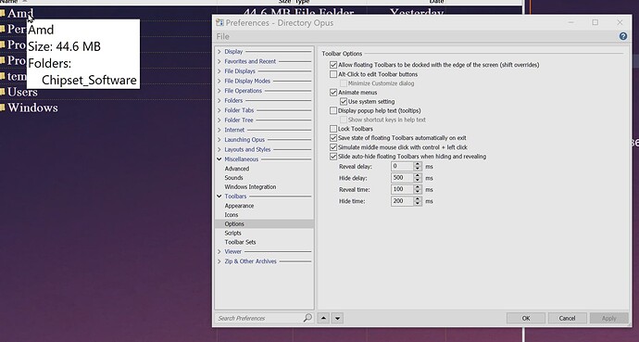The height and width of the screenshot is (342, 639).
Task: Click in the Search Preferences field
Action: [x=259, y=318]
